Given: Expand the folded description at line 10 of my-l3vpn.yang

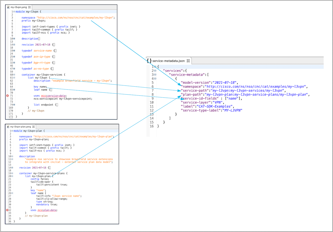Looking at the screenshot, I should (14, 39).
